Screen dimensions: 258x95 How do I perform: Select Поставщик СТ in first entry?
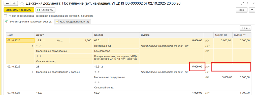(x=116, y=46)
